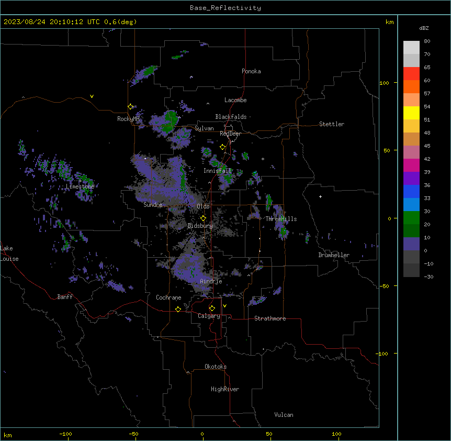
Task: Click the 50 km bottom axis label
Action: (269, 434)
